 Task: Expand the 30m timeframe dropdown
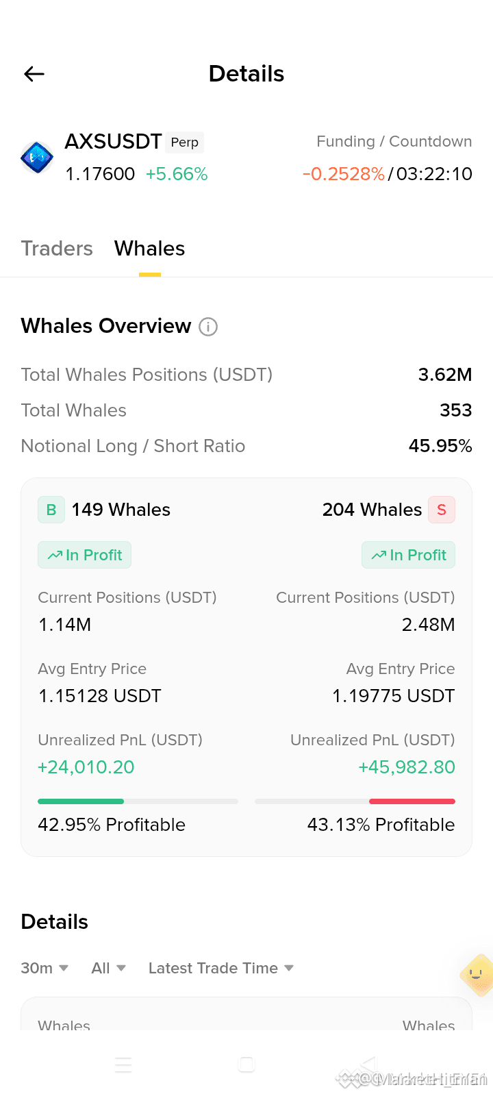click(x=45, y=968)
